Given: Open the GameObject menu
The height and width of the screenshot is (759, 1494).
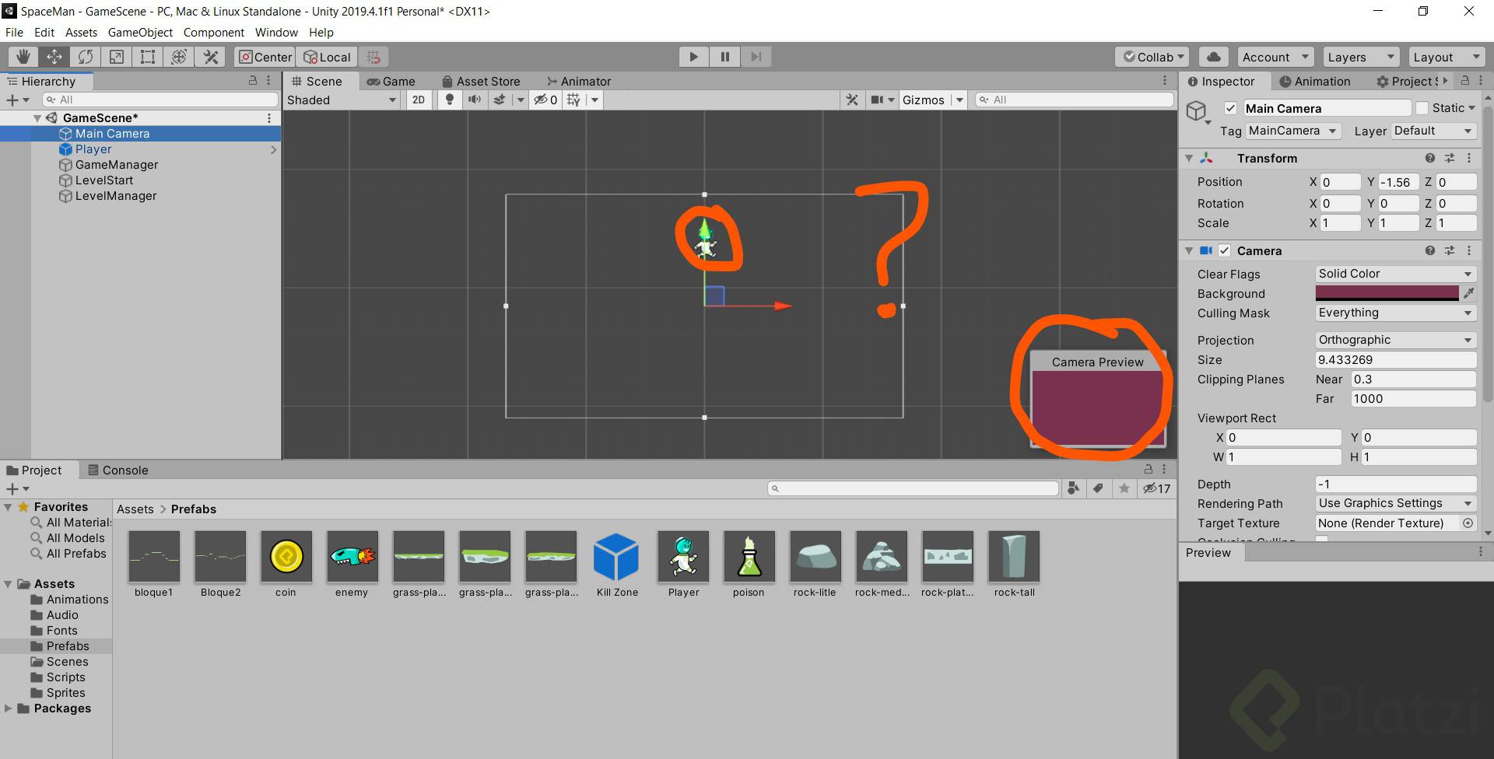Looking at the screenshot, I should [x=140, y=33].
